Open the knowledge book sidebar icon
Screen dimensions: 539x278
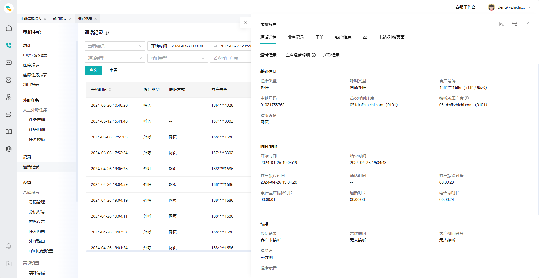(x=9, y=132)
